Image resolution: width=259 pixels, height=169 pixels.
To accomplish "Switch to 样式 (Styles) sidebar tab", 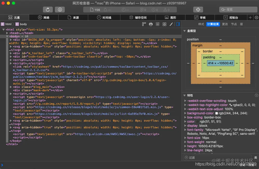I will tap(201, 24).
